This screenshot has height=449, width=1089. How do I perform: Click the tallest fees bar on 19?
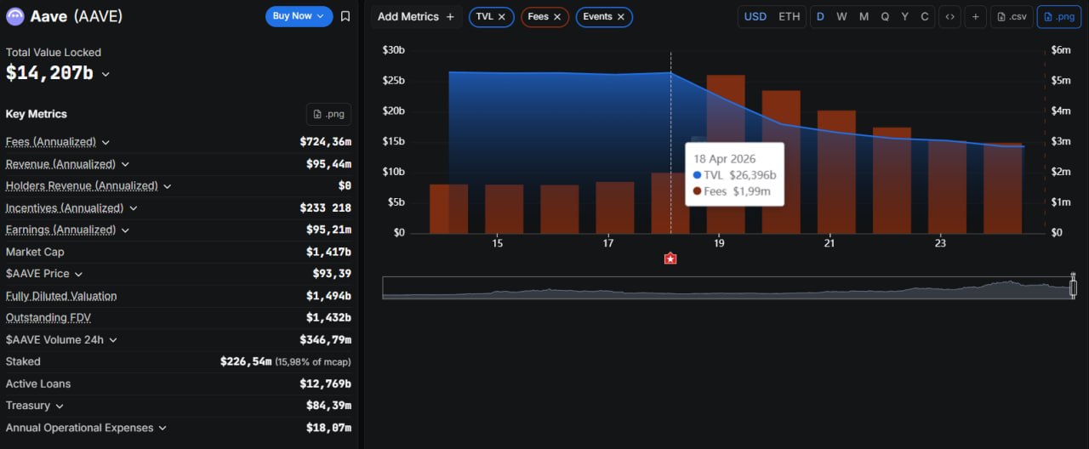[x=726, y=154]
